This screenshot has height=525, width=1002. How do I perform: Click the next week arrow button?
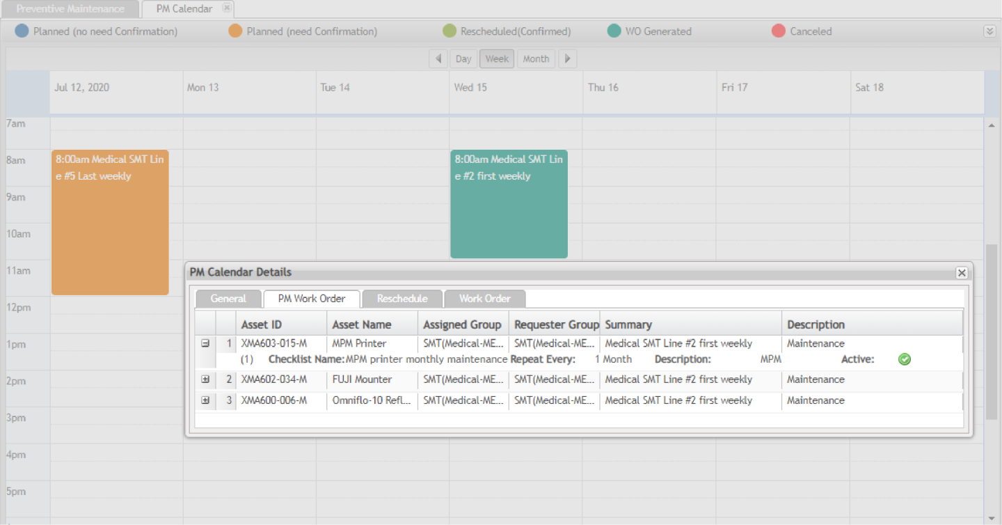(568, 59)
